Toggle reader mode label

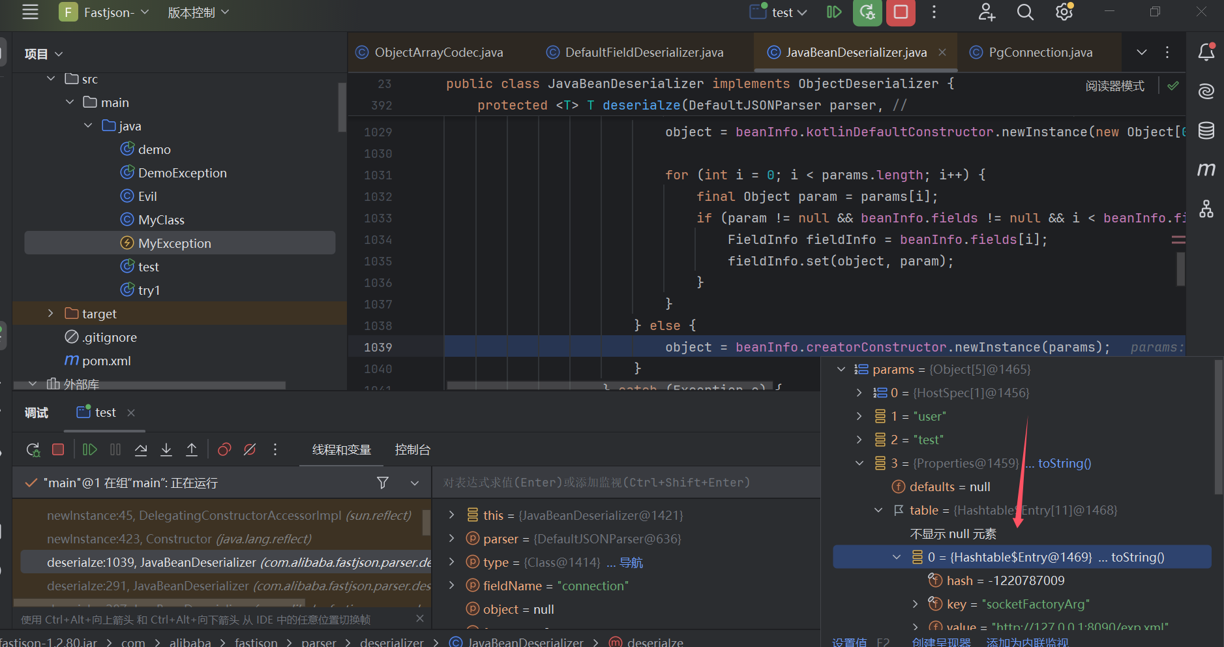[x=1114, y=86]
